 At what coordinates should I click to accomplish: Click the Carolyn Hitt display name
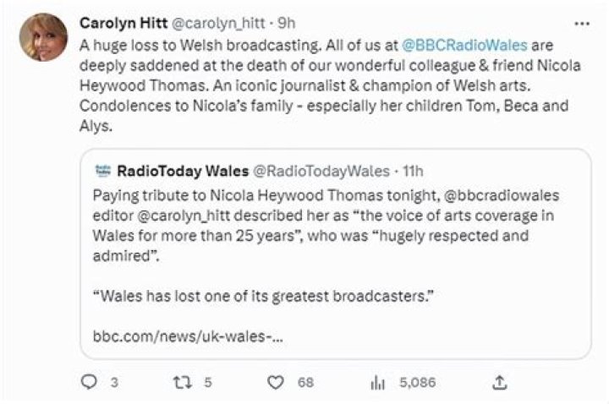[123, 23]
